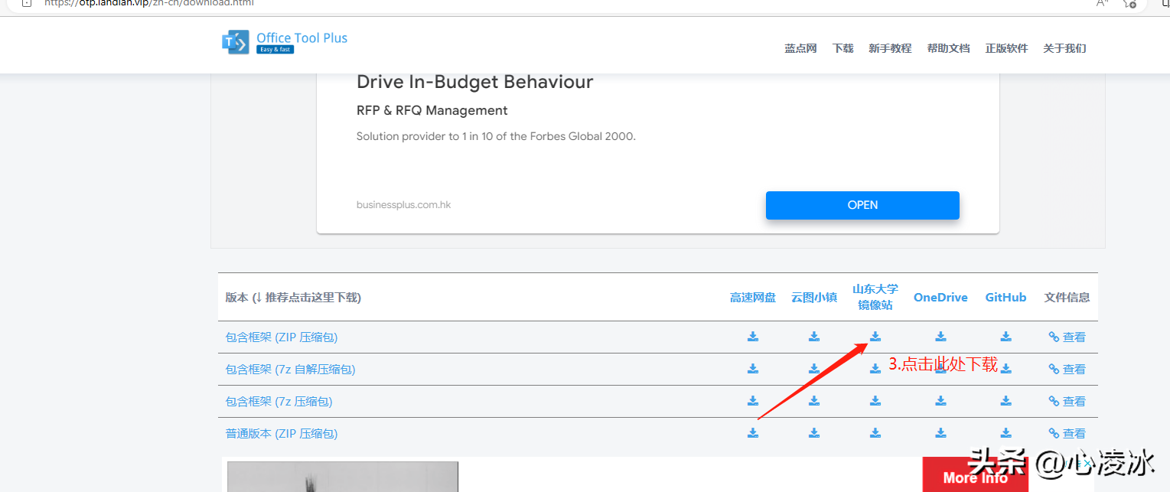Download 普通版本 (ZIP 压缩包) from 山东大学镜像站
The width and height of the screenshot is (1170, 492).
[875, 433]
